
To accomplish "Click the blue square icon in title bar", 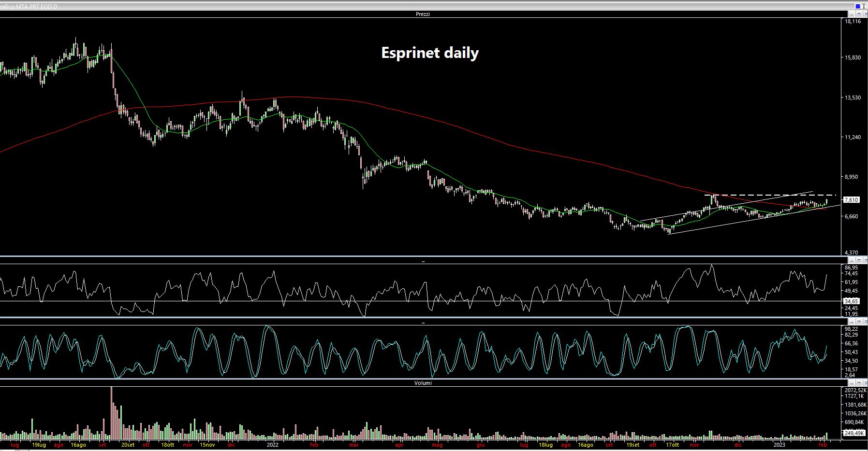I will 858,6.
